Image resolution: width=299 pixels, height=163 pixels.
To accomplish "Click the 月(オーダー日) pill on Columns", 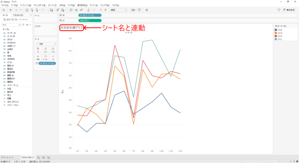I will (90, 15).
